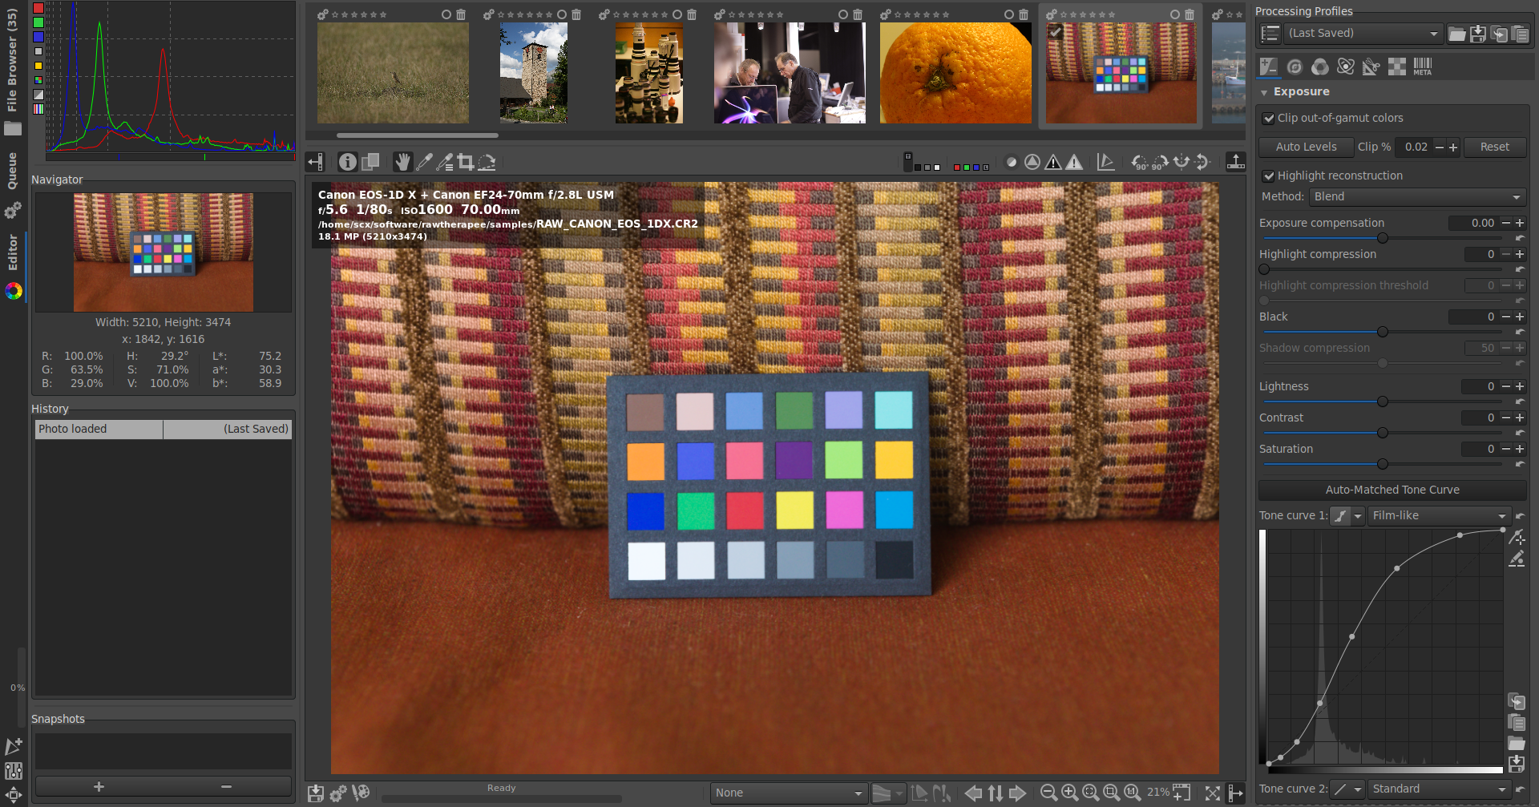
Task: Paste processing profile from clipboard
Action: pos(1520,34)
